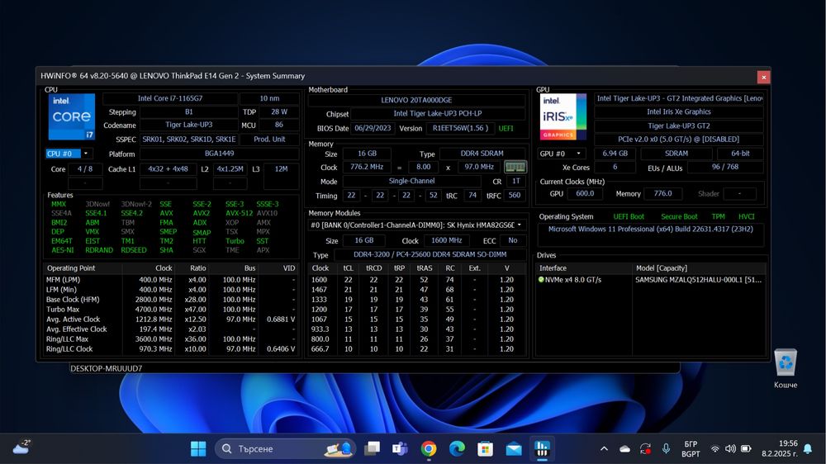Screen dimensions: 826x464
Task: Open Microsoft Store from the taskbar
Action: 485,449
